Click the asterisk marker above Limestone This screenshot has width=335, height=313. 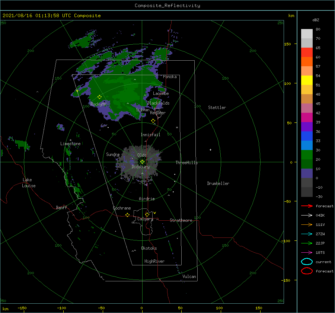coord(70,140)
